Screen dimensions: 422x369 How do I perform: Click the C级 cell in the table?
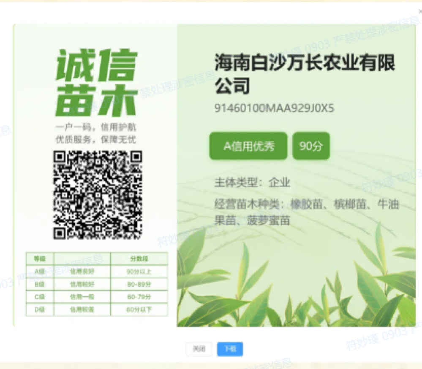tap(40, 297)
